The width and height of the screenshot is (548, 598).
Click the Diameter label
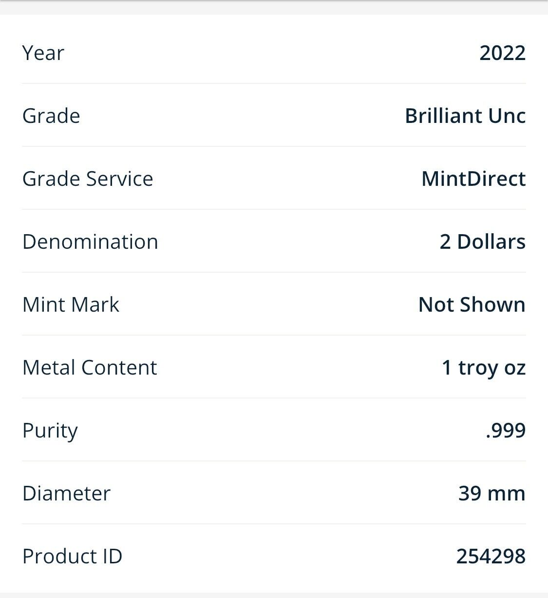point(66,493)
